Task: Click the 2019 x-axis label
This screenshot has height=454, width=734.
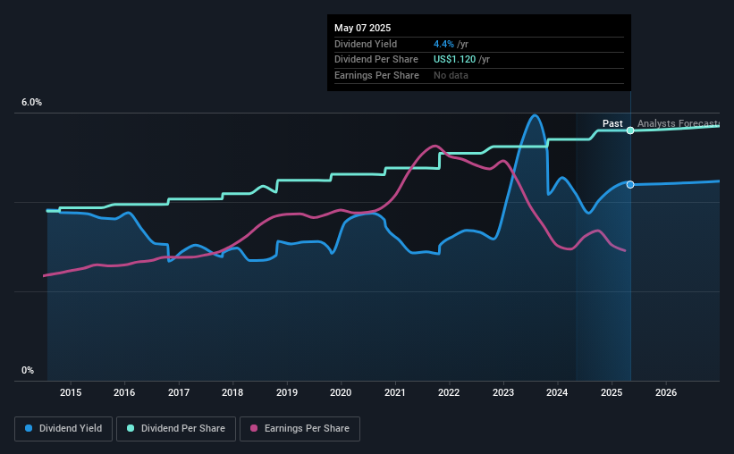Action: [x=287, y=392]
